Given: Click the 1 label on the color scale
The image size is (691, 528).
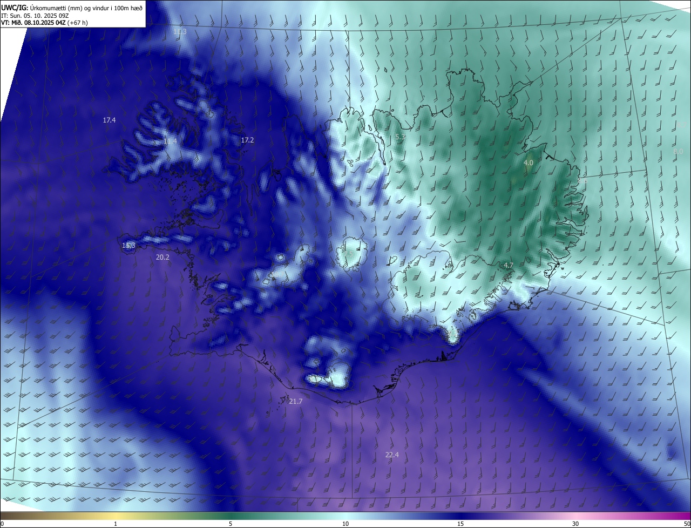Looking at the screenshot, I should pos(116,524).
